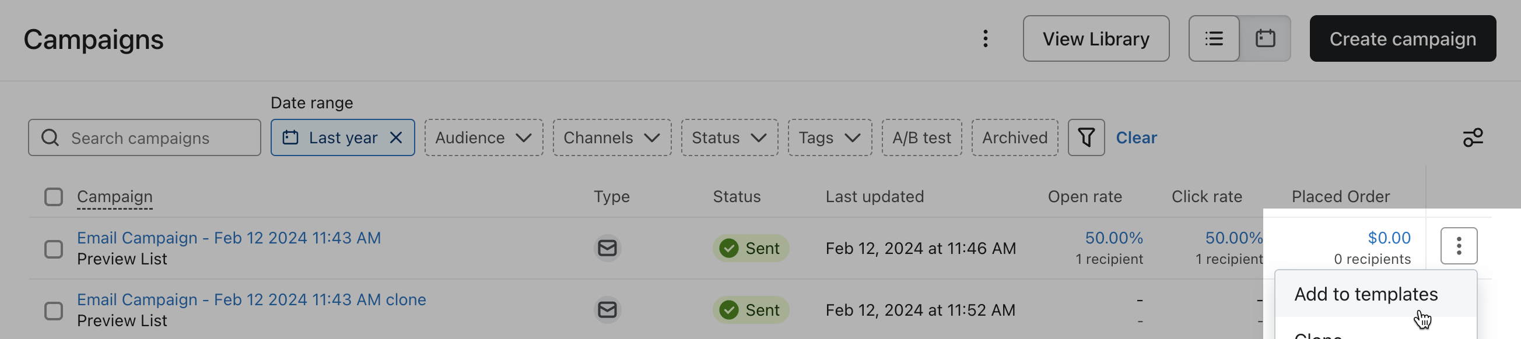1521x339 pixels.
Task: Expand the Audience filter dropdown
Action: (x=483, y=138)
